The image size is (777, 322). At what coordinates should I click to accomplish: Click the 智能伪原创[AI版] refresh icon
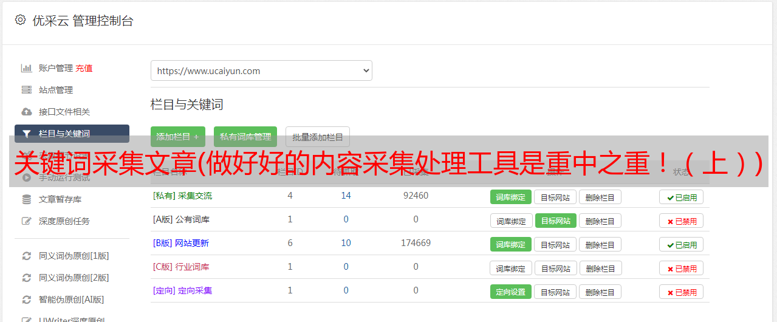pos(26,300)
